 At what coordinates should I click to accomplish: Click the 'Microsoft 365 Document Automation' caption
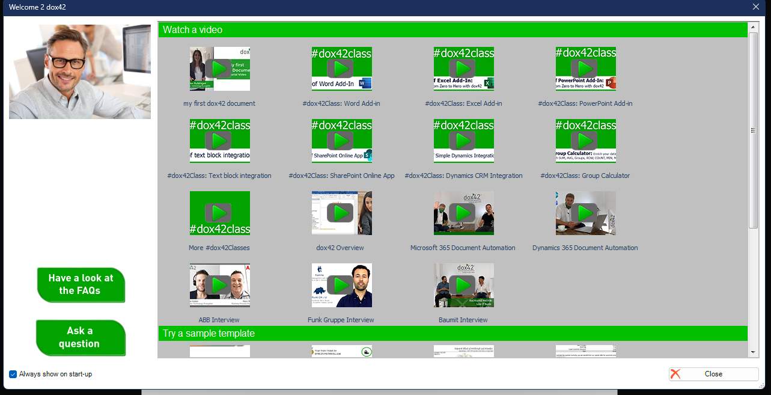pyautogui.click(x=463, y=248)
